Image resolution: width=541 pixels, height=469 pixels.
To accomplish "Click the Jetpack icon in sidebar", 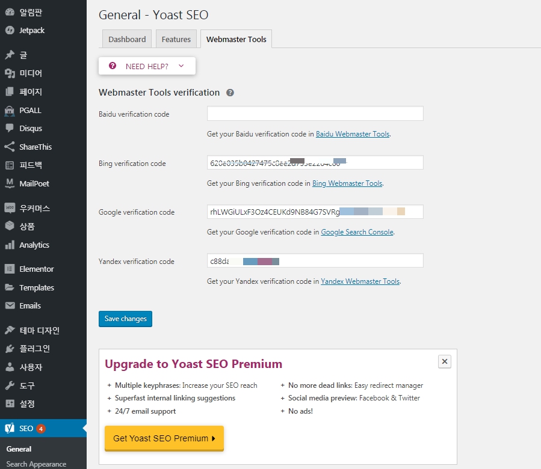I will [10, 31].
